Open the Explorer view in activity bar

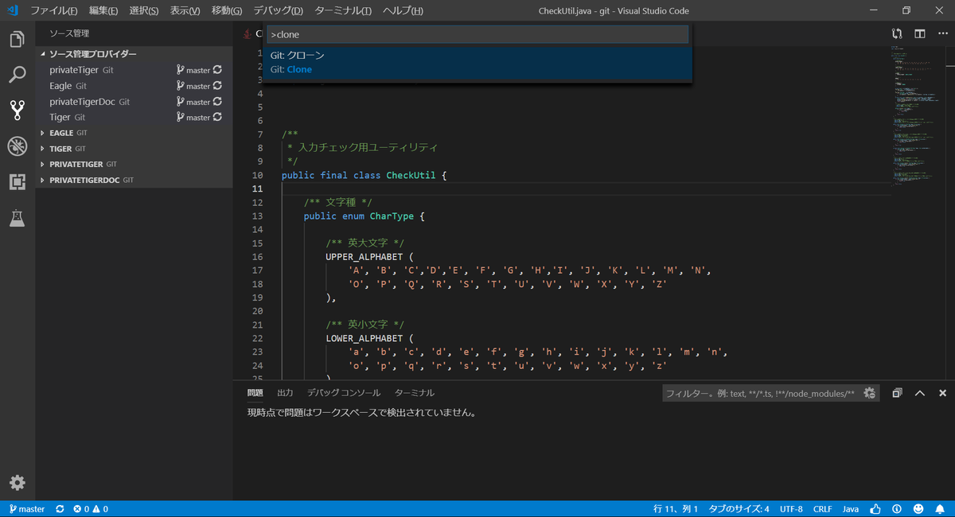point(17,40)
